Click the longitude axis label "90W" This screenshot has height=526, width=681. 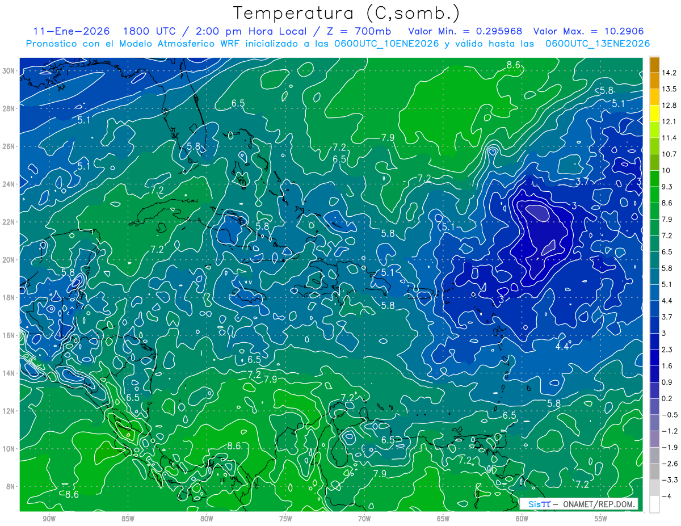click(x=49, y=519)
